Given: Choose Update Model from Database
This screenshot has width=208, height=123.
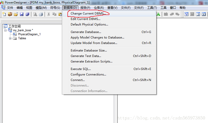Looking at the screenshot, I should 109,43.
